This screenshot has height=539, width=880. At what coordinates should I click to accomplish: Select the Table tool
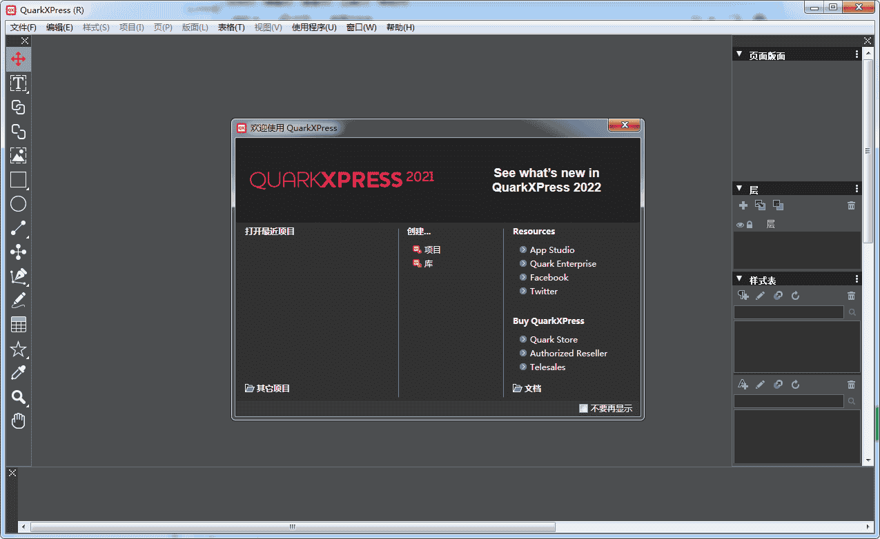point(18,324)
